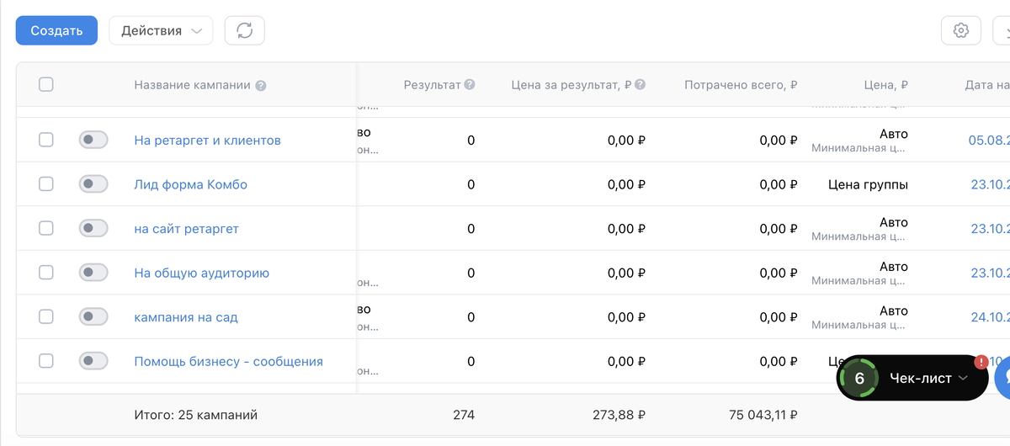Click the Чек-лист progress circle icon
1010x446 pixels.
tap(859, 379)
